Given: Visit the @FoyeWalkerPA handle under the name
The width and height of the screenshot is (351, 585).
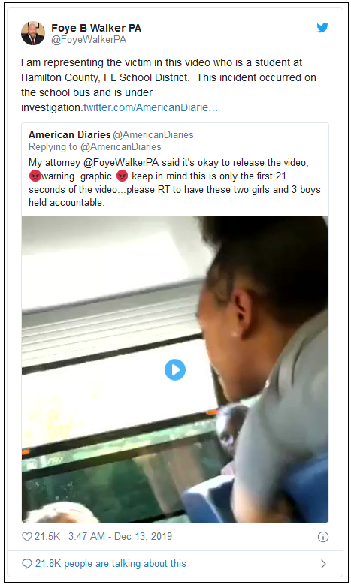Looking at the screenshot, I should 89,40.
